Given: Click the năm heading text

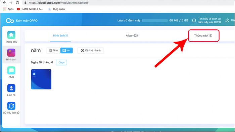Looking at the screenshot, I should (x=36, y=51).
